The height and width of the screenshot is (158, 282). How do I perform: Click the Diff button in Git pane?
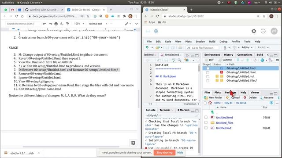(209, 60)
